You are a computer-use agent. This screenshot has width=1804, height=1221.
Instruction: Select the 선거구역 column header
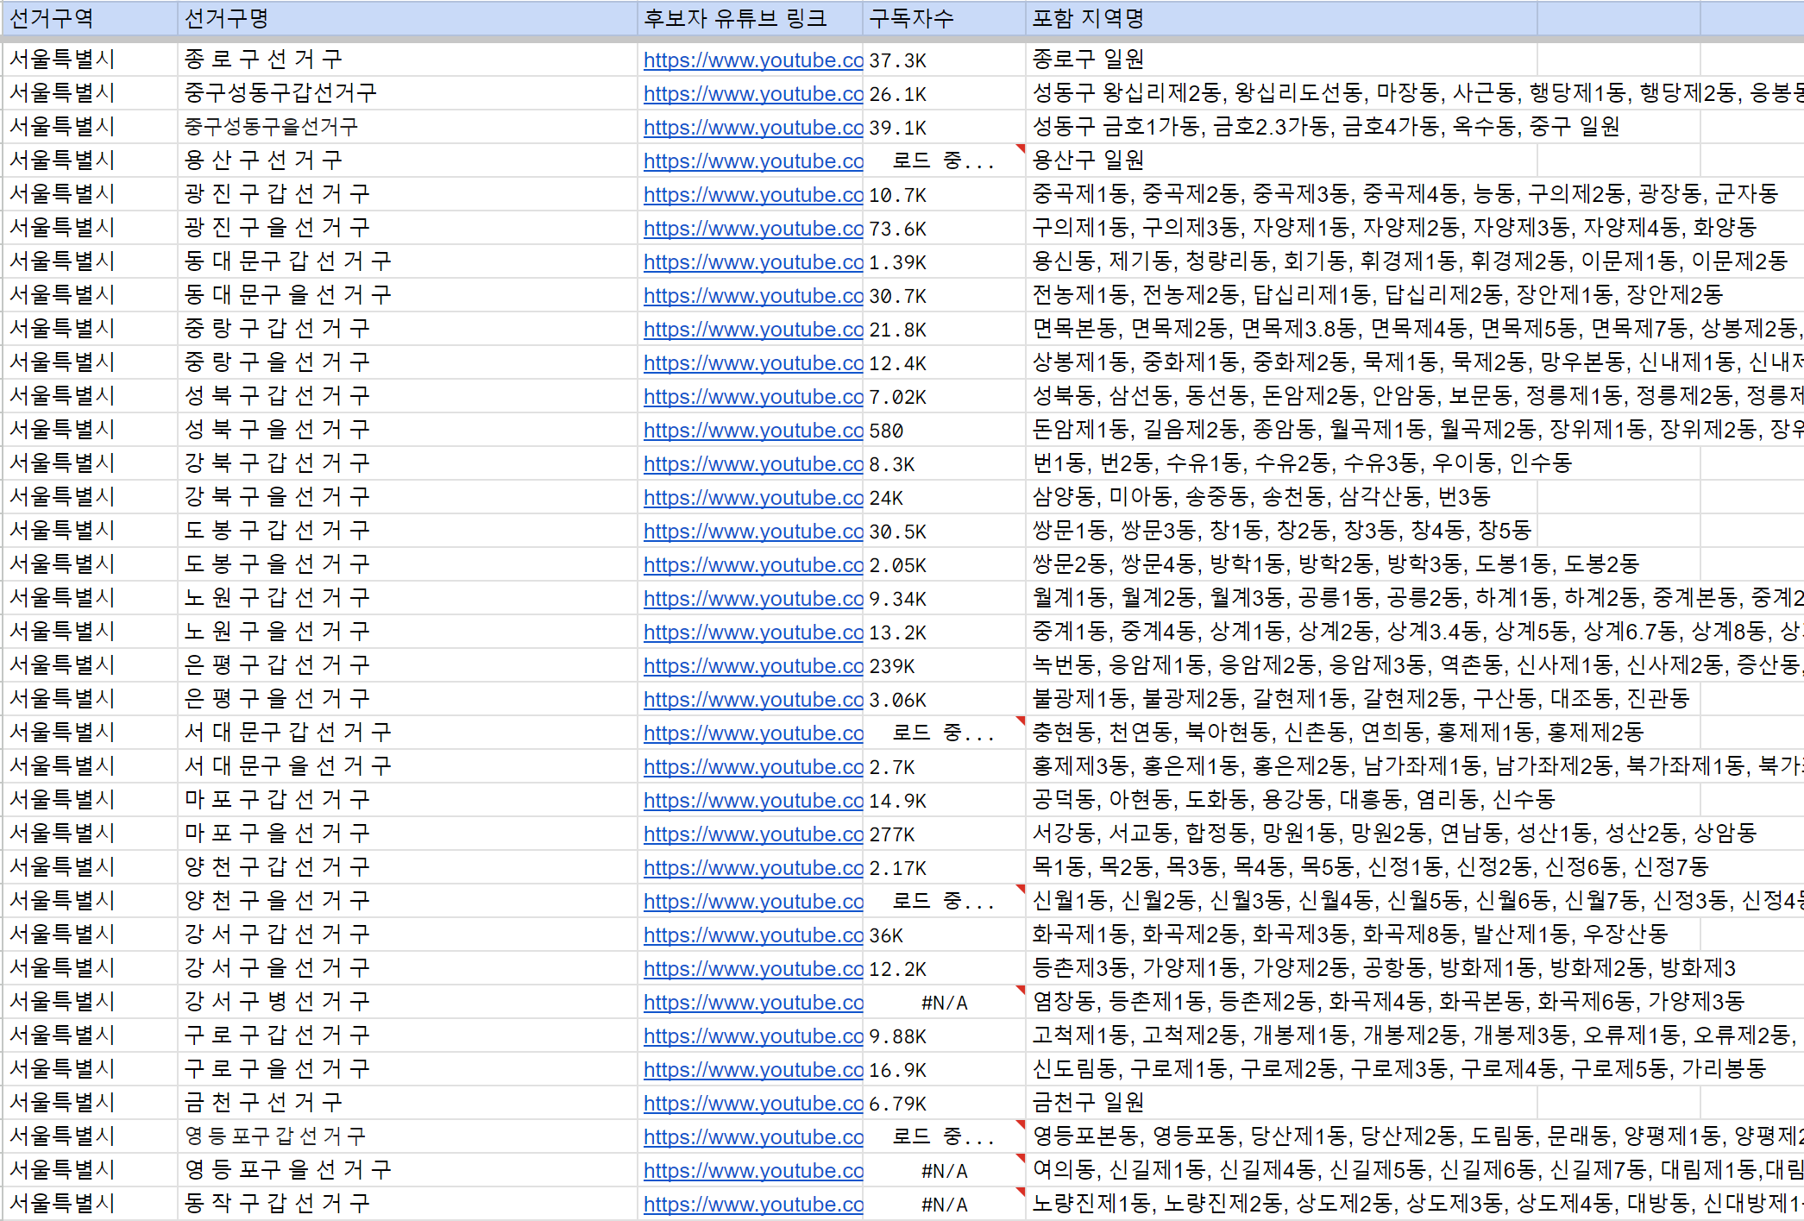pos(90,18)
